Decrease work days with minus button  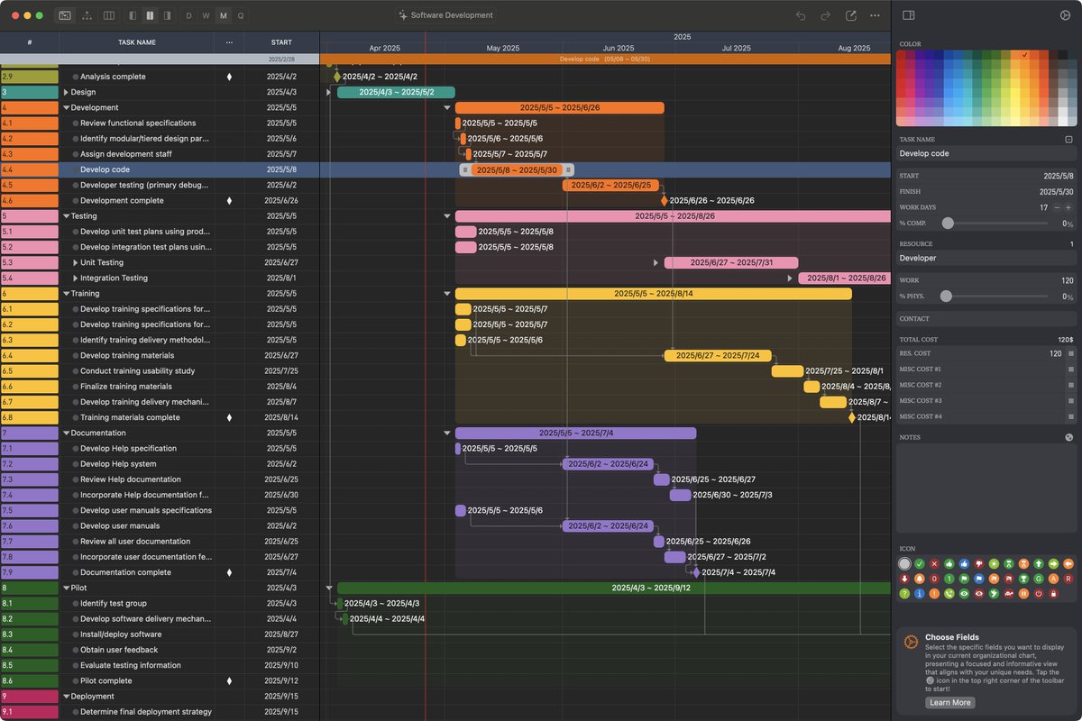click(x=1057, y=207)
